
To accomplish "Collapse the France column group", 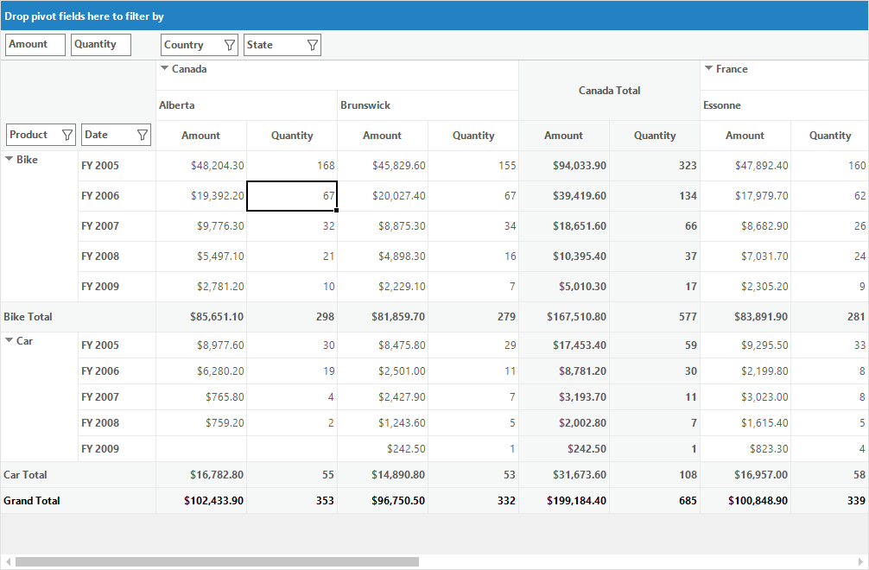I will click(x=708, y=68).
